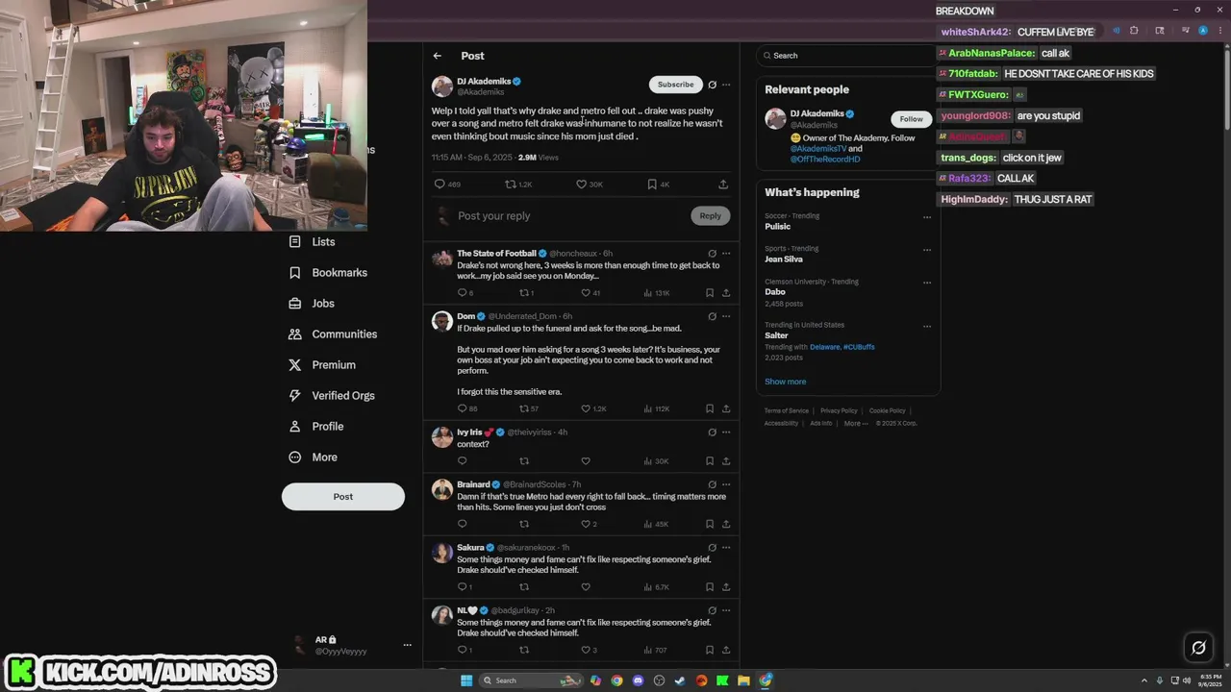Open Discord from the taskbar
Image resolution: width=1231 pixels, height=692 pixels.
[x=638, y=680]
